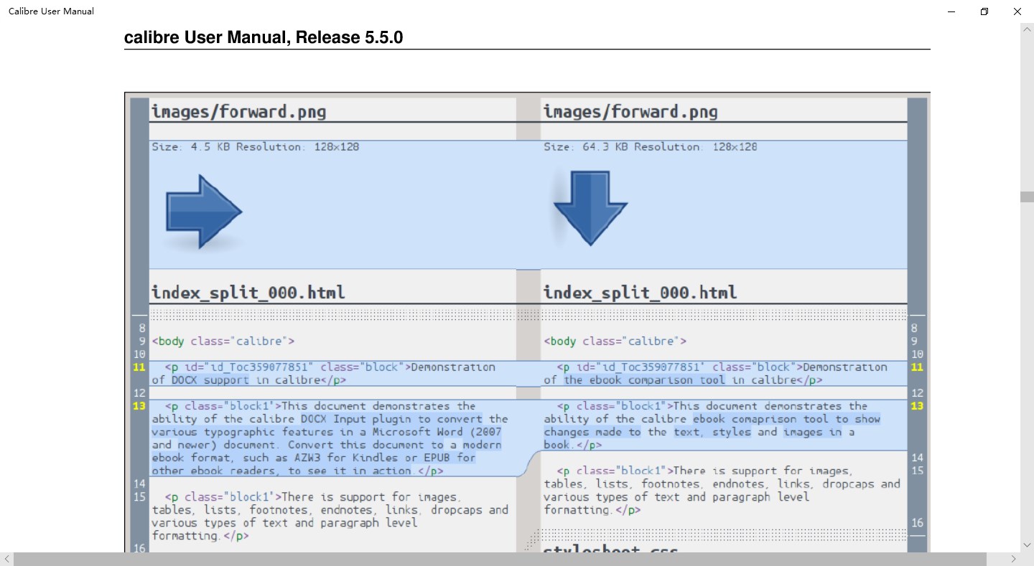1034x566 pixels.
Task: Click the calibre User Manual Release 5.5.0 title
Action: (x=264, y=37)
